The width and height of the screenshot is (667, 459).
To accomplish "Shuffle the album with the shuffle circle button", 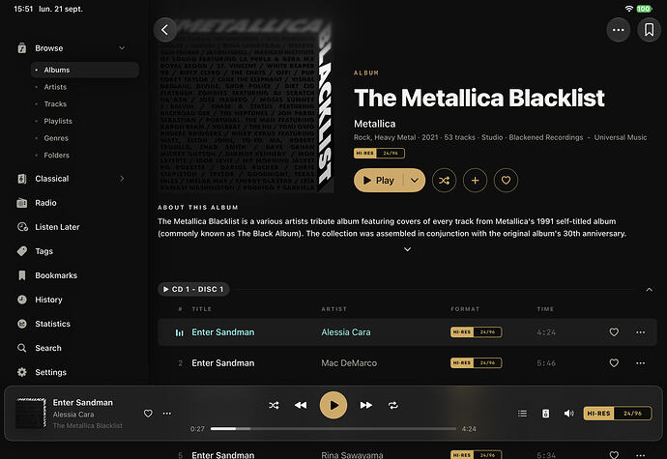I will (x=444, y=181).
